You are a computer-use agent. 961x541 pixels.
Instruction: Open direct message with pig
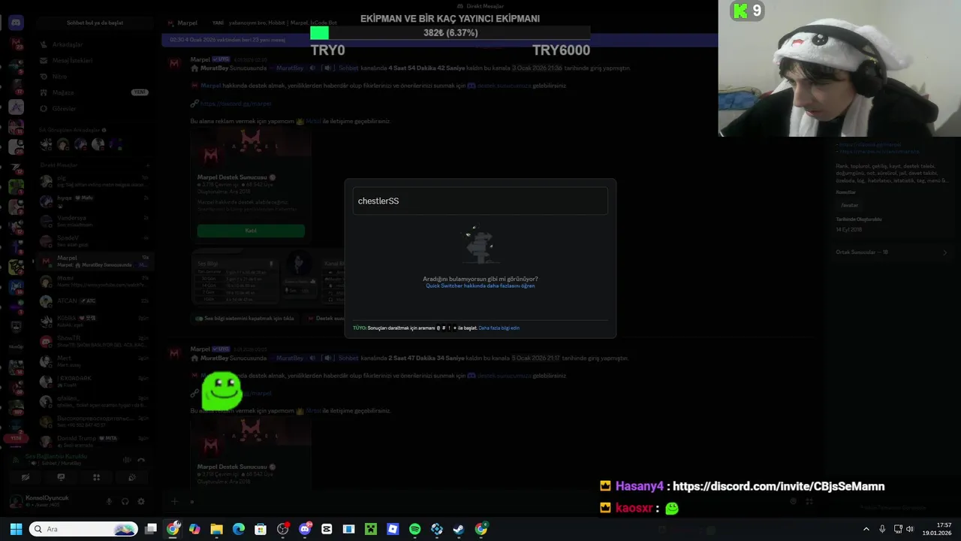95,181
